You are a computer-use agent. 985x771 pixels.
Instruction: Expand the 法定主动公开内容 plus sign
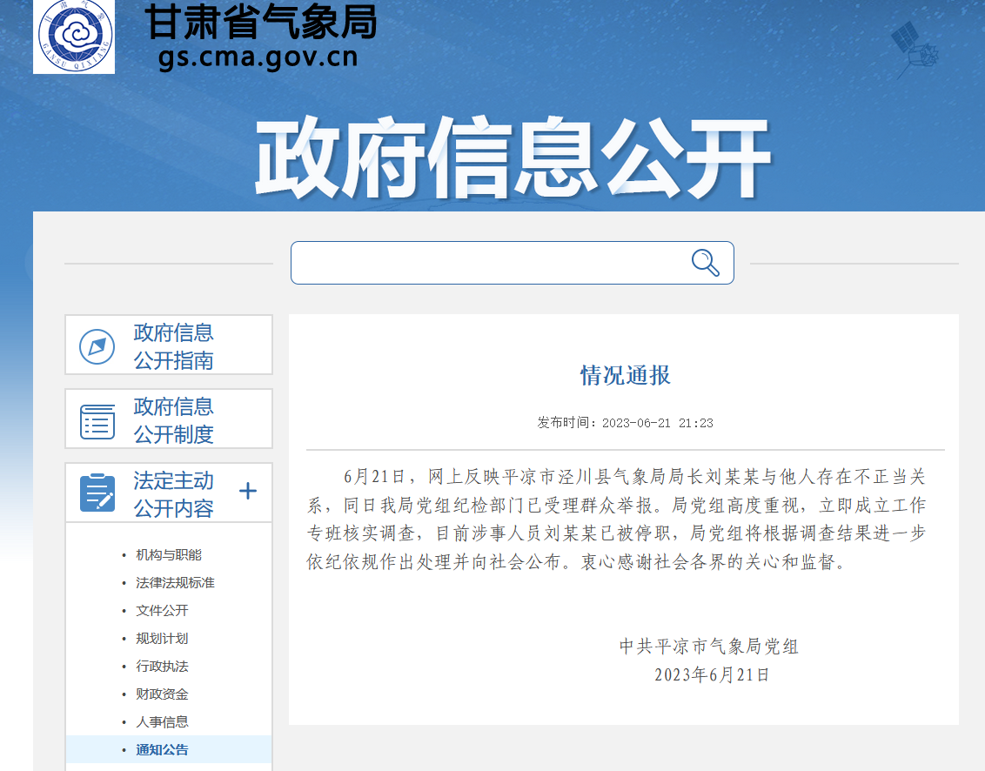tap(248, 492)
